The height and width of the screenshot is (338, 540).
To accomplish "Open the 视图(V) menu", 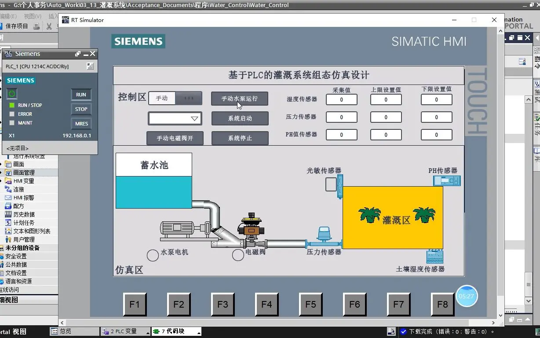I will pyautogui.click(x=33, y=16).
